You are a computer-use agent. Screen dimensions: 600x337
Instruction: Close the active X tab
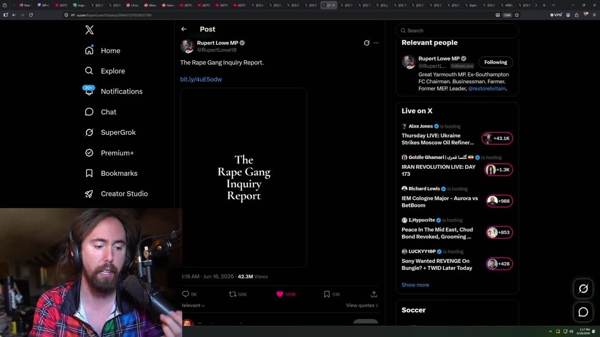point(333,5)
